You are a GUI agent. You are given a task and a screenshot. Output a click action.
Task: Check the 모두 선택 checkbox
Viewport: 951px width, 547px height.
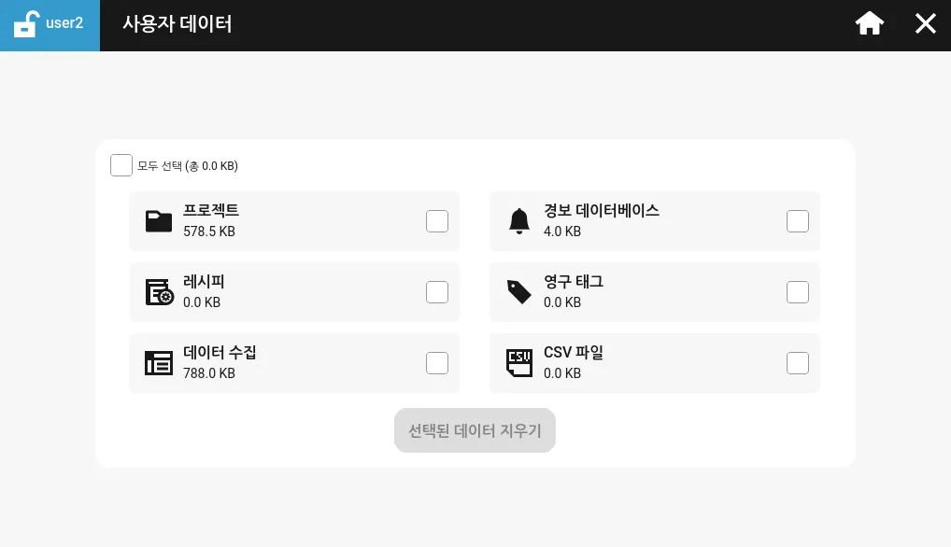click(x=121, y=165)
